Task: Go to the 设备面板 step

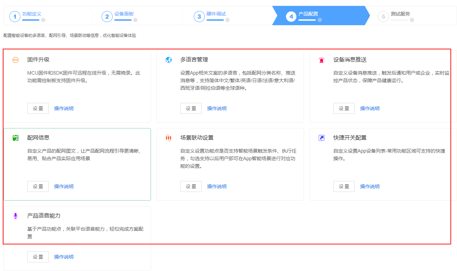Action: point(124,14)
